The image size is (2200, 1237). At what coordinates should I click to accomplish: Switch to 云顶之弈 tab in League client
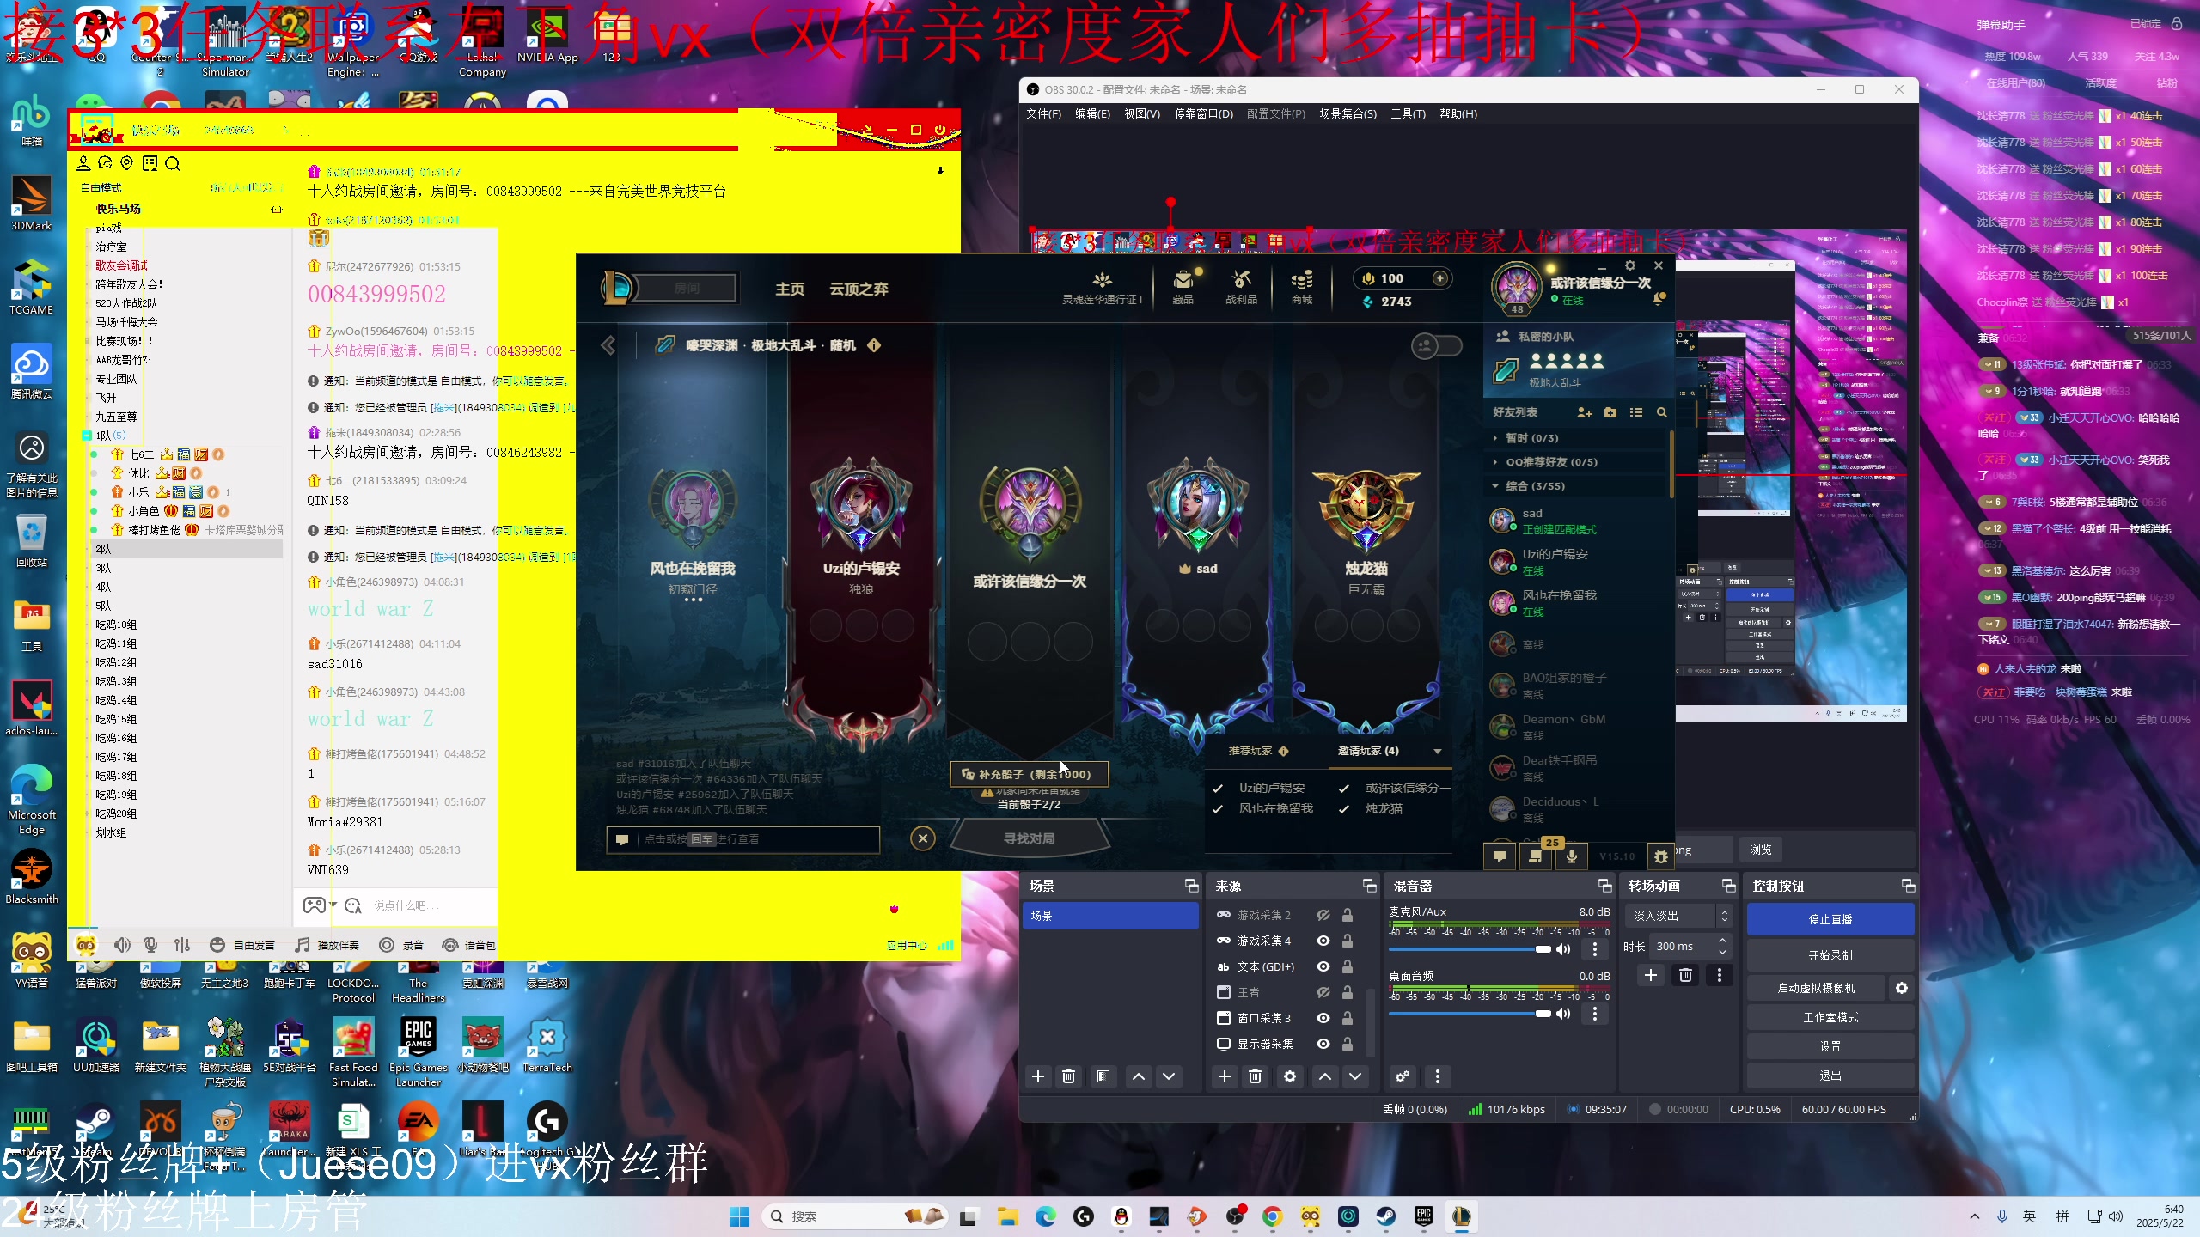(x=859, y=289)
